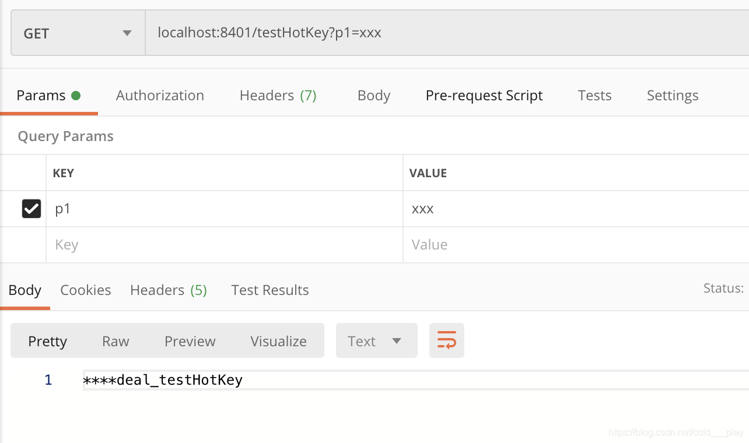
Task: Click the response line number 1
Action: pos(48,380)
